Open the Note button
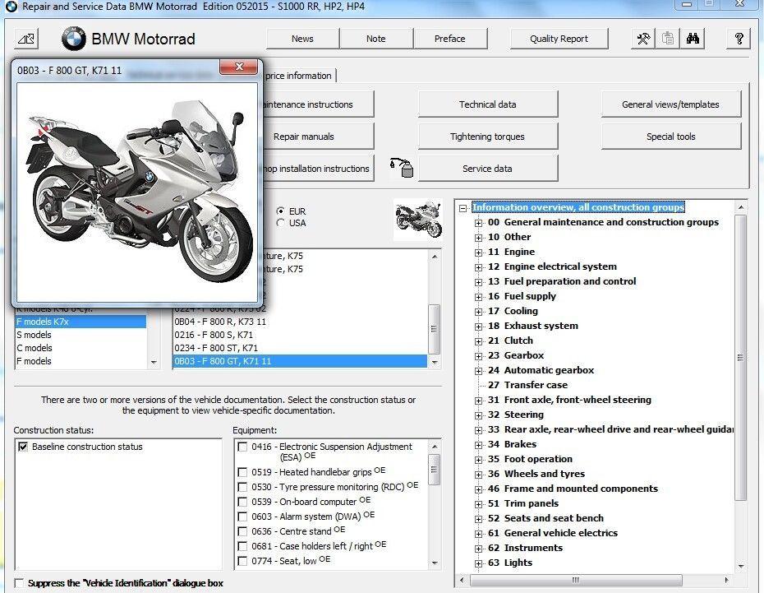This screenshot has height=593, width=764. pos(375,39)
